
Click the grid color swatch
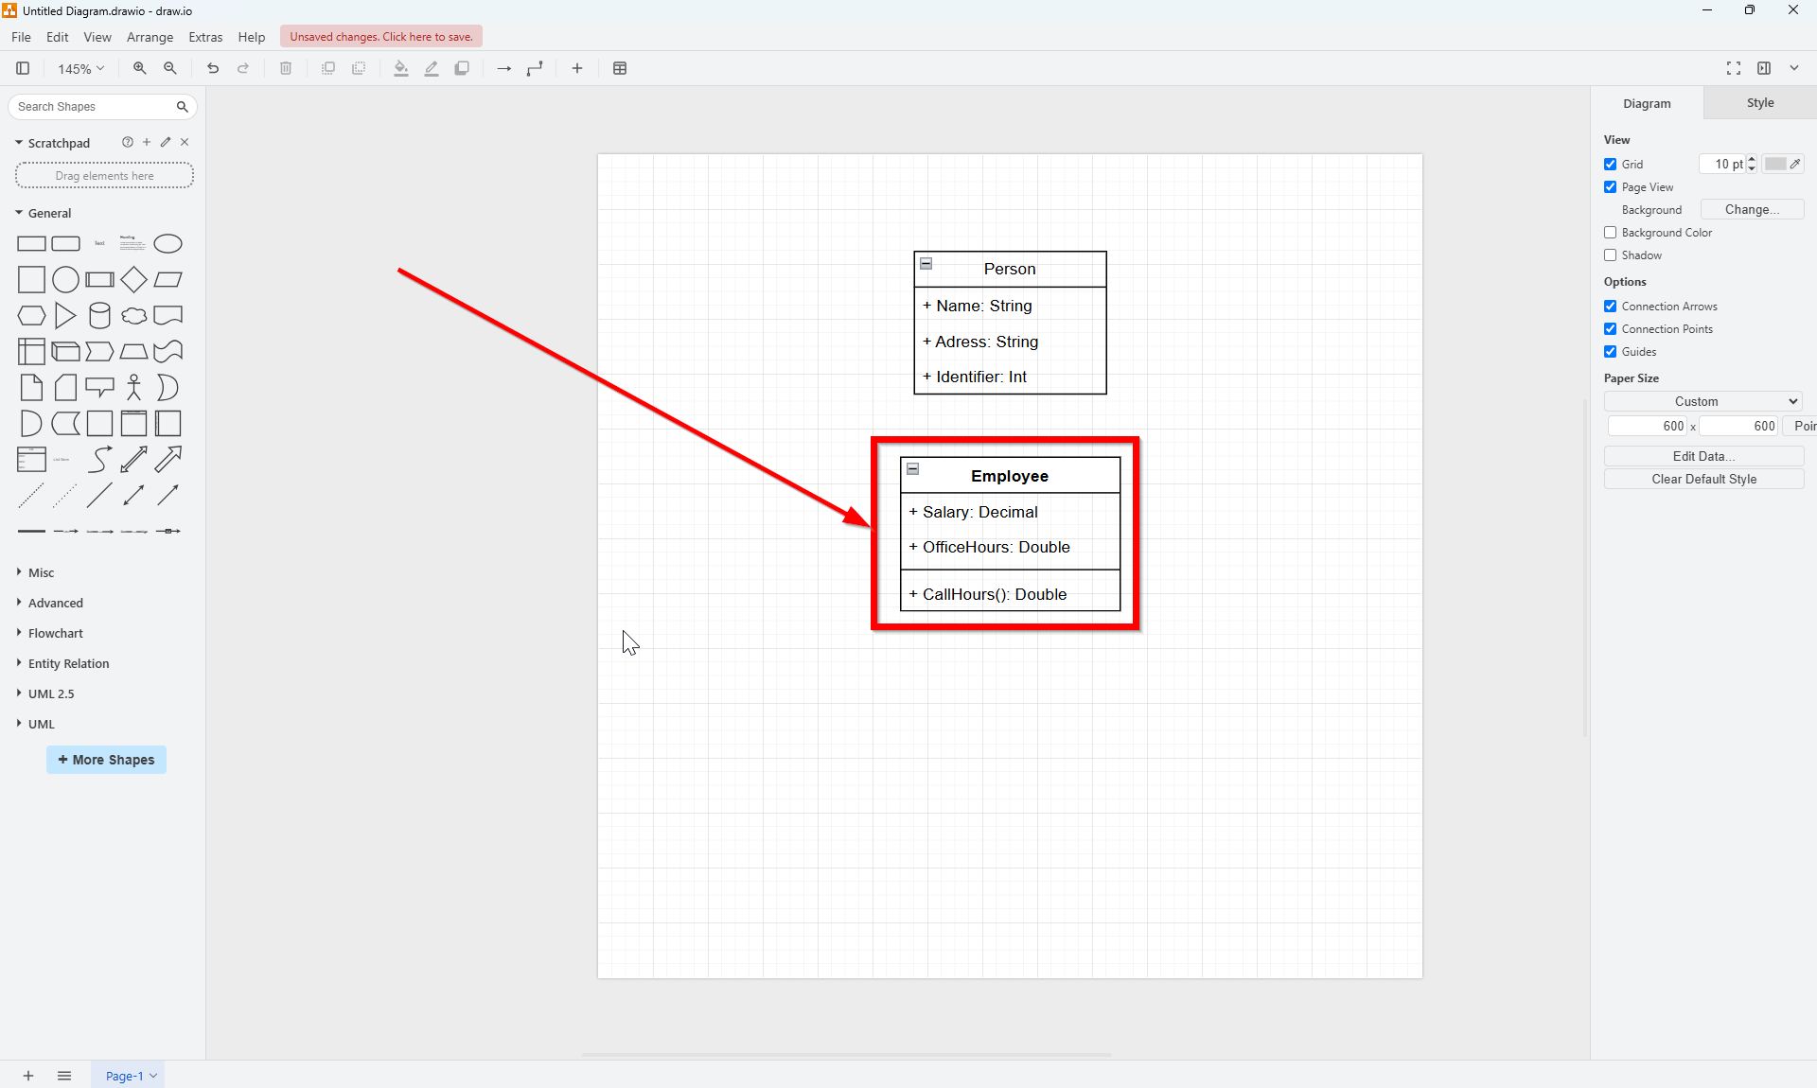click(x=1776, y=164)
